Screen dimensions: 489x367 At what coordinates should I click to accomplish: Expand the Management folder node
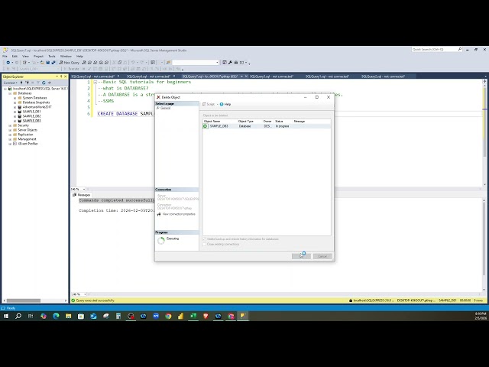10,139
